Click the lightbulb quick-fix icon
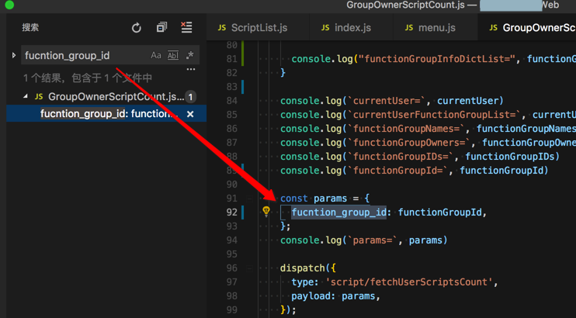This screenshot has height=318, width=576. point(266,211)
